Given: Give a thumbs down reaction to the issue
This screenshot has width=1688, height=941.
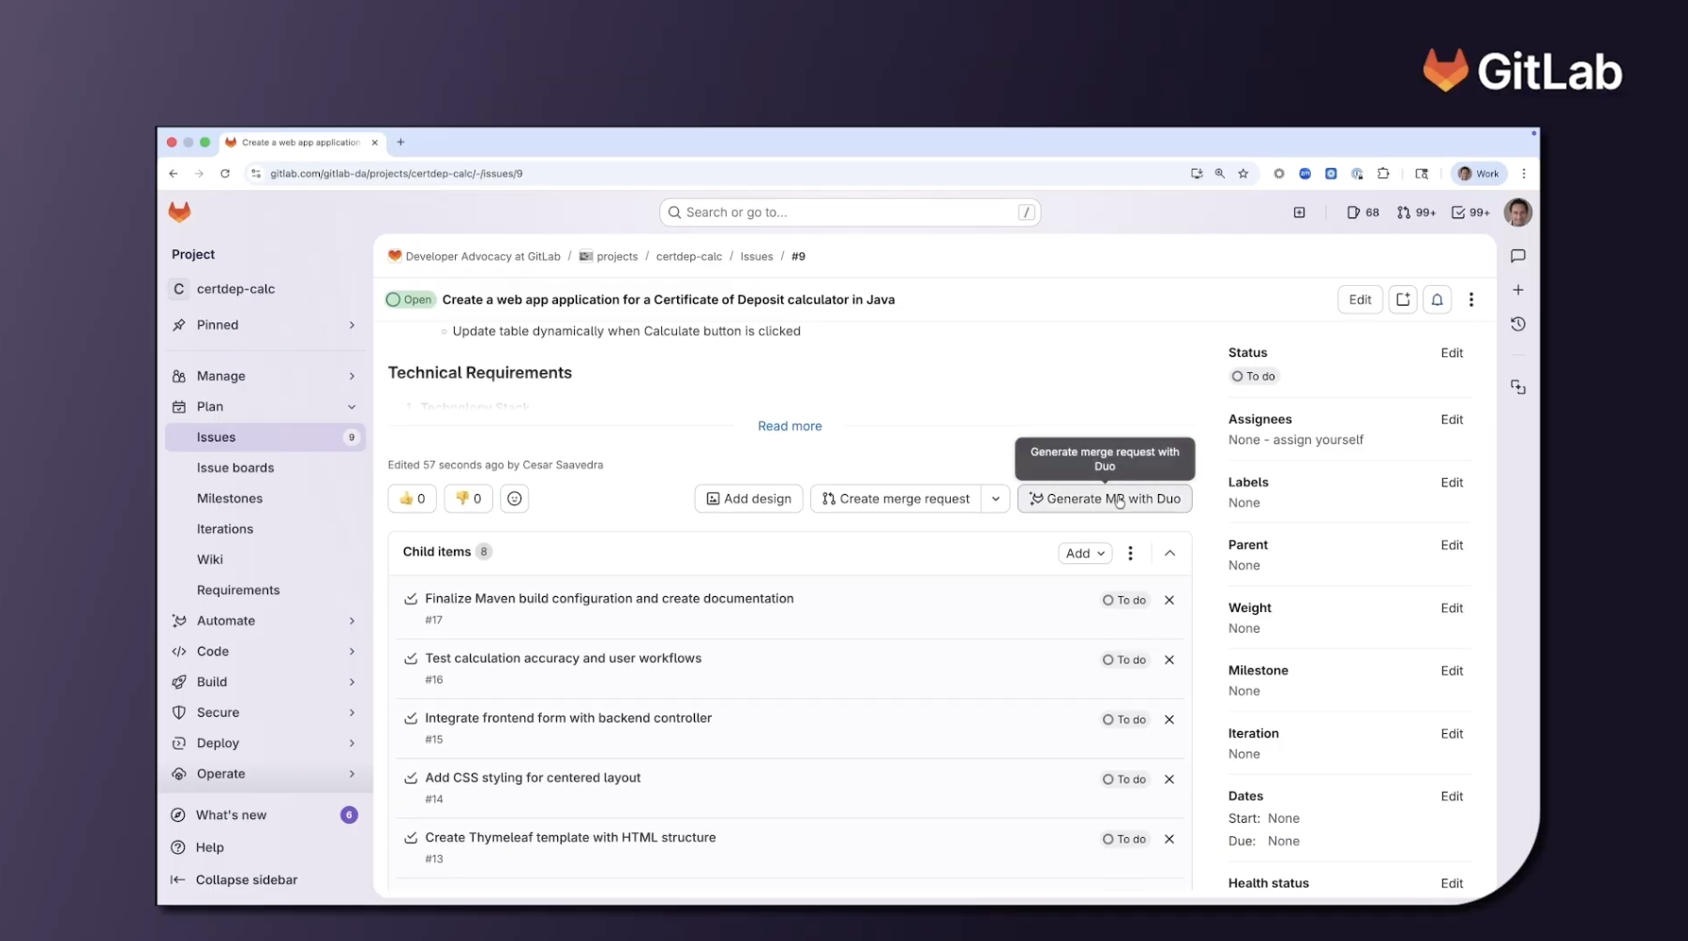Looking at the screenshot, I should pos(468,498).
